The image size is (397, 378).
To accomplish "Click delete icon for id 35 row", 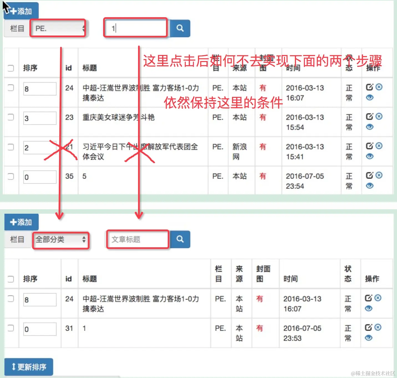I will tap(379, 175).
